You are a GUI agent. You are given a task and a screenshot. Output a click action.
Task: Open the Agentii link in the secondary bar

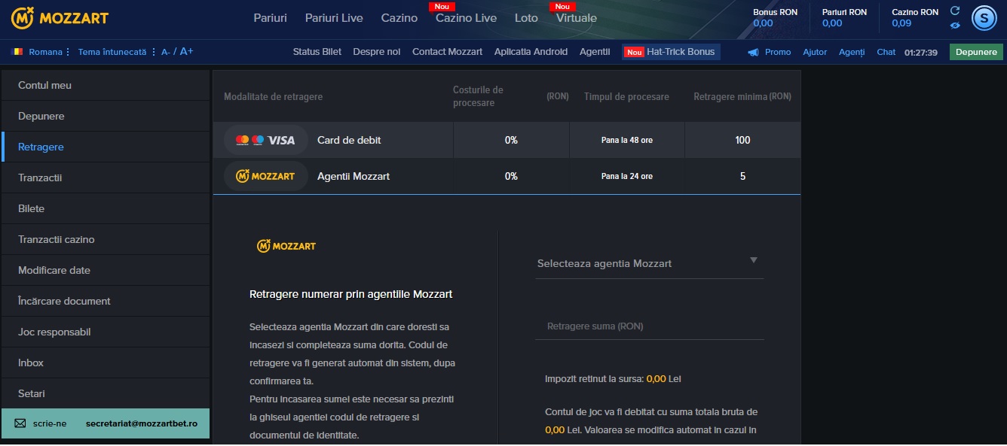(x=595, y=52)
